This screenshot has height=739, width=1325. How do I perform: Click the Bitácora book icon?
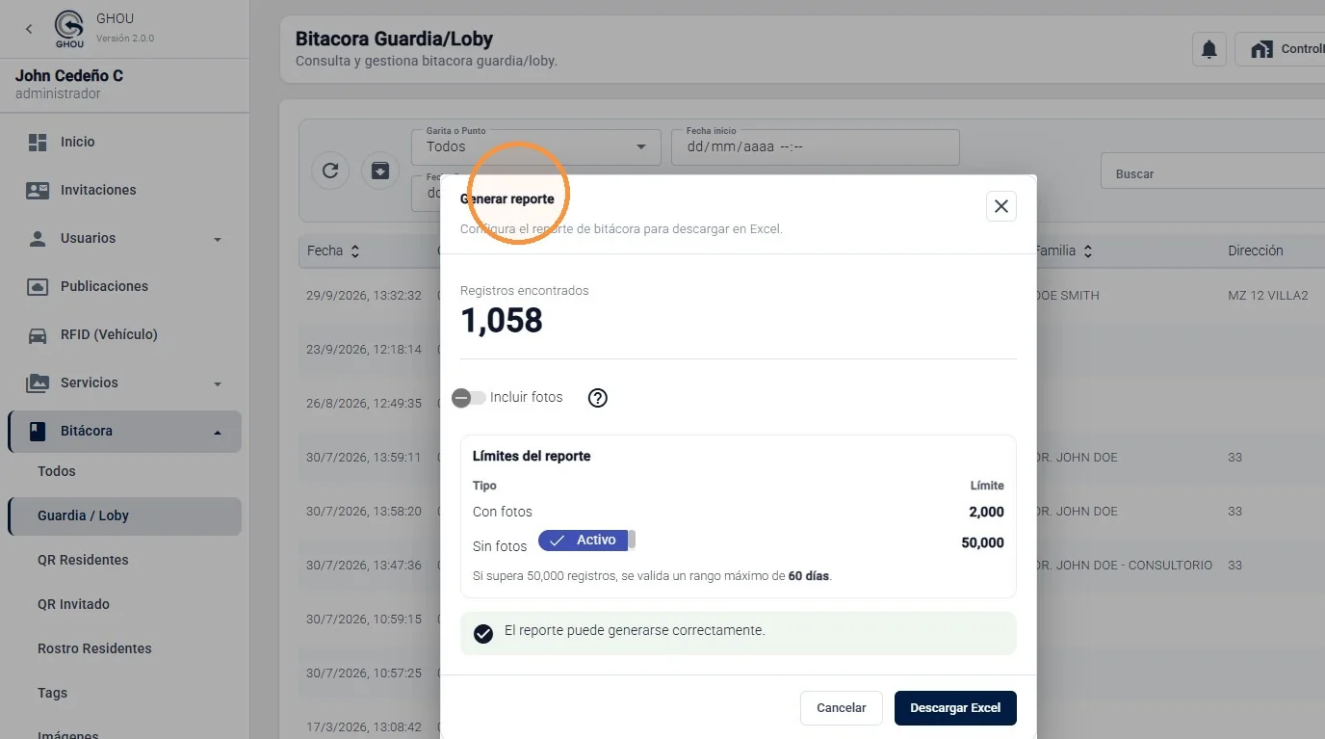coord(38,431)
